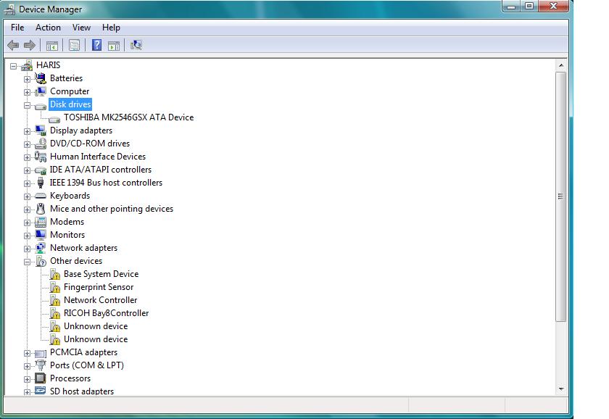
Task: Expand the Batteries node
Action: (28, 79)
